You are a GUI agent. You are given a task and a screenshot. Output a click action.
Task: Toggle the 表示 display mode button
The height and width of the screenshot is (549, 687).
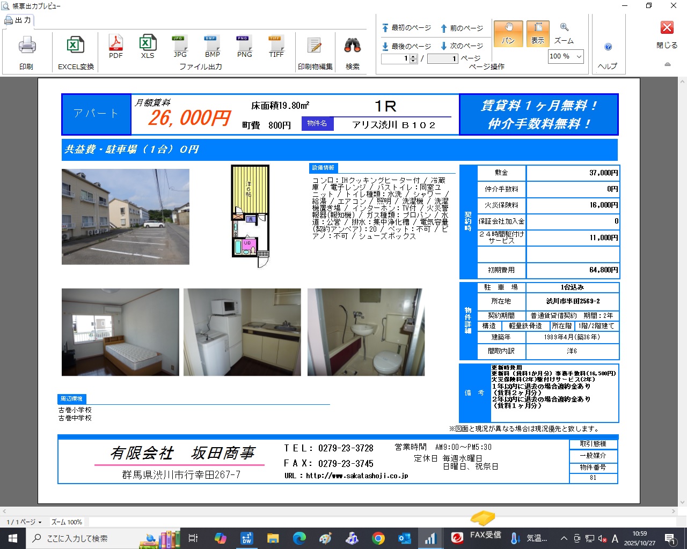click(538, 33)
